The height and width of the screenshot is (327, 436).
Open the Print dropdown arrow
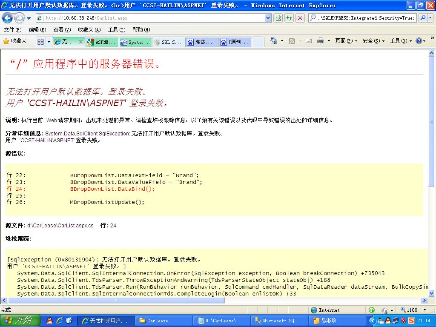329,41
